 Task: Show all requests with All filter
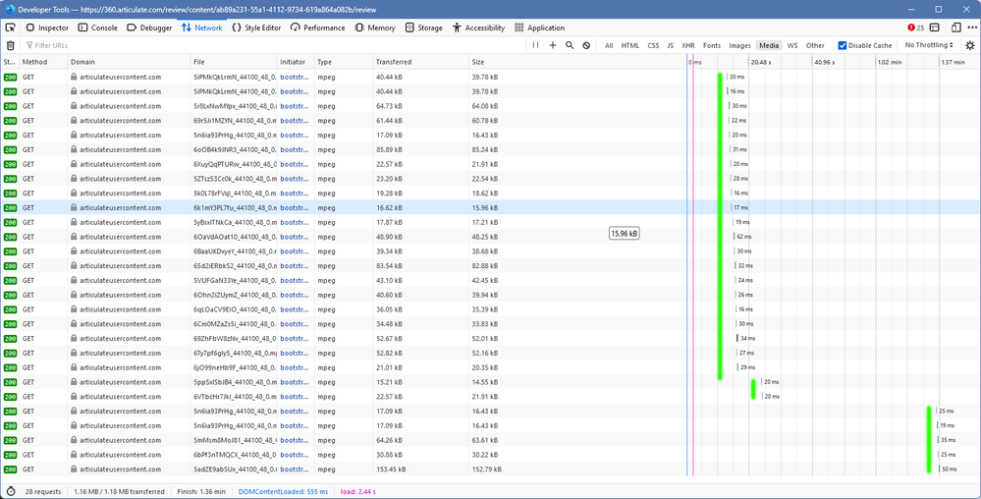[609, 45]
